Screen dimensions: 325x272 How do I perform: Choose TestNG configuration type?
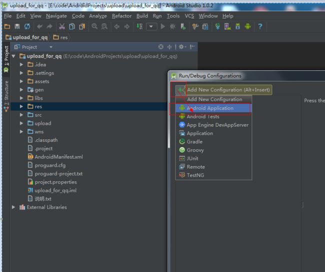pos(213,175)
